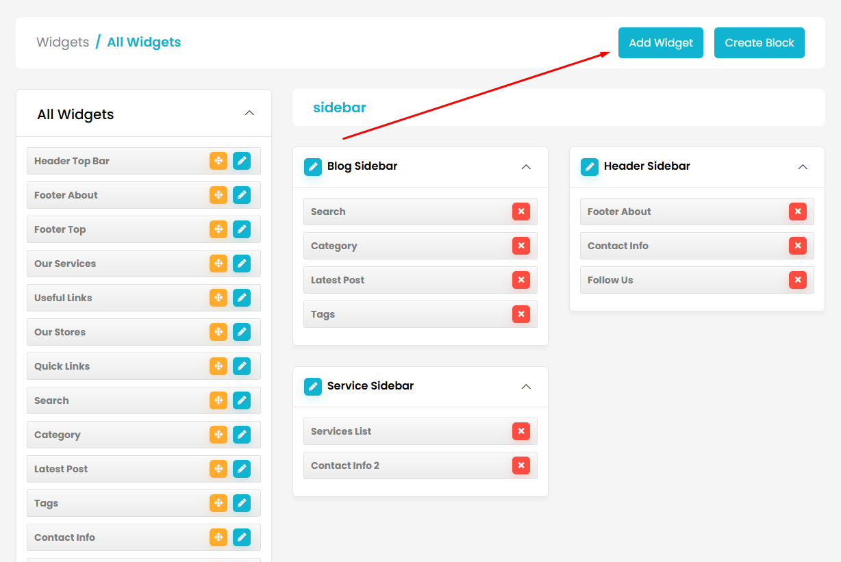This screenshot has width=841, height=562.
Task: Collapse the Blog Sidebar section
Action: click(x=526, y=167)
